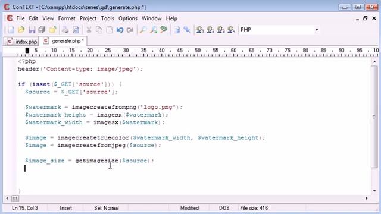
Task: Open the Window menu
Action: (x=152, y=18)
